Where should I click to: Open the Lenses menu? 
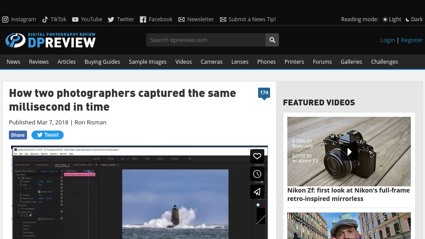240,62
